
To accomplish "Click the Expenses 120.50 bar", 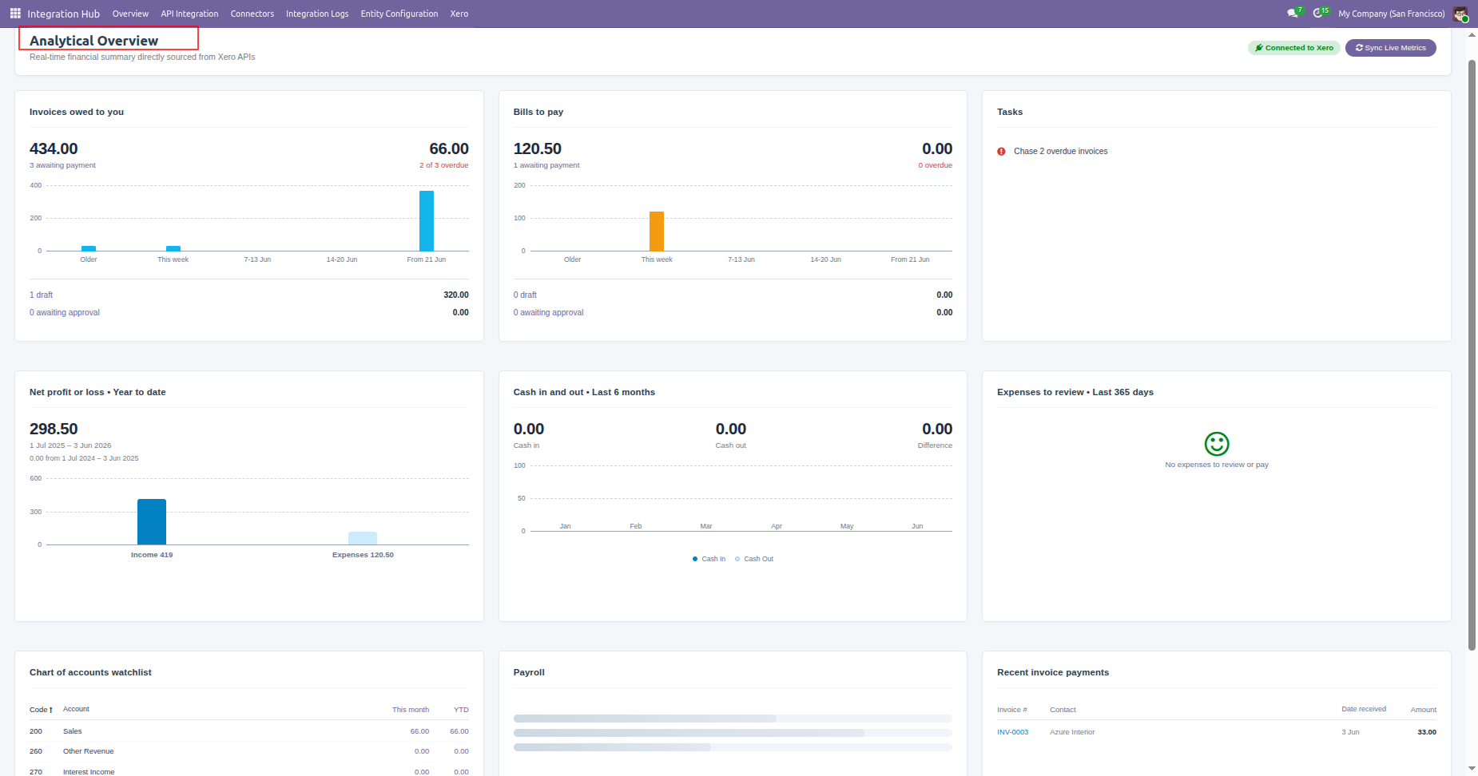I will point(363,539).
